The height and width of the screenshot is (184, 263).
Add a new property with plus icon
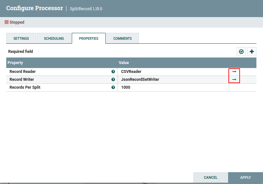pyautogui.click(x=252, y=52)
